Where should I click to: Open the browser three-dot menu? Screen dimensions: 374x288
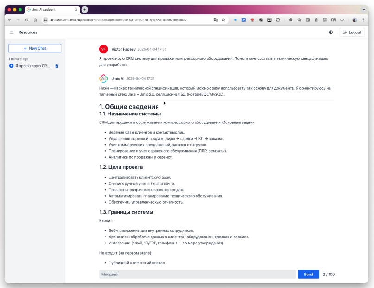point(363,20)
